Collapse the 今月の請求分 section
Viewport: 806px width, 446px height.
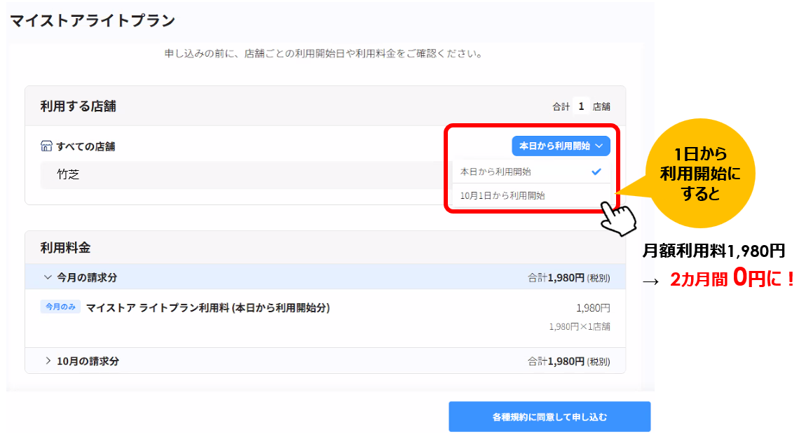point(86,277)
